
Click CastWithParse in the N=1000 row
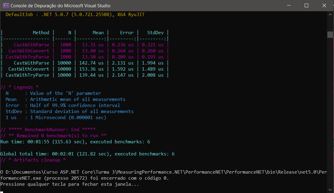click(x=31, y=45)
